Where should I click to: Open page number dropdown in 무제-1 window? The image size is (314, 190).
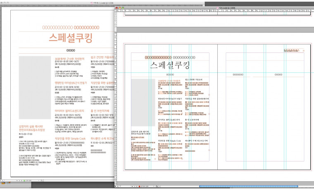click(17, 180)
